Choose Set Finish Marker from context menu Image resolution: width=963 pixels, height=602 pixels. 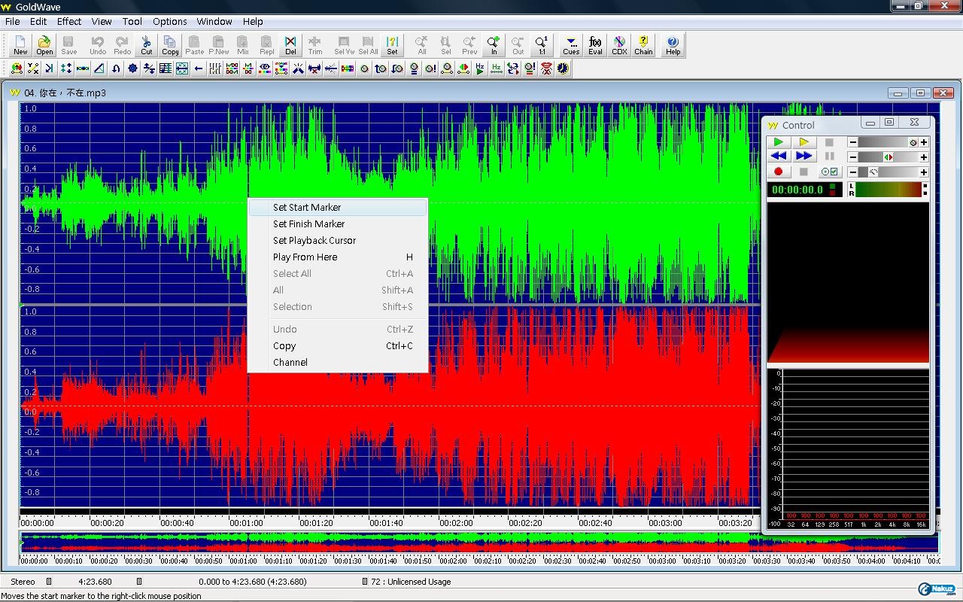point(338,223)
